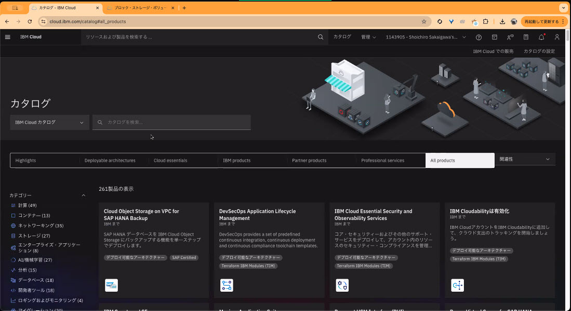This screenshot has width=571, height=311.
Task: Click the analytics category icon in sidebar
Action: [x=13, y=270]
